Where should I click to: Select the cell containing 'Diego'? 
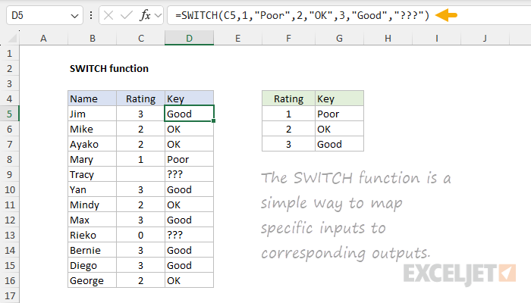pyautogui.click(x=92, y=265)
